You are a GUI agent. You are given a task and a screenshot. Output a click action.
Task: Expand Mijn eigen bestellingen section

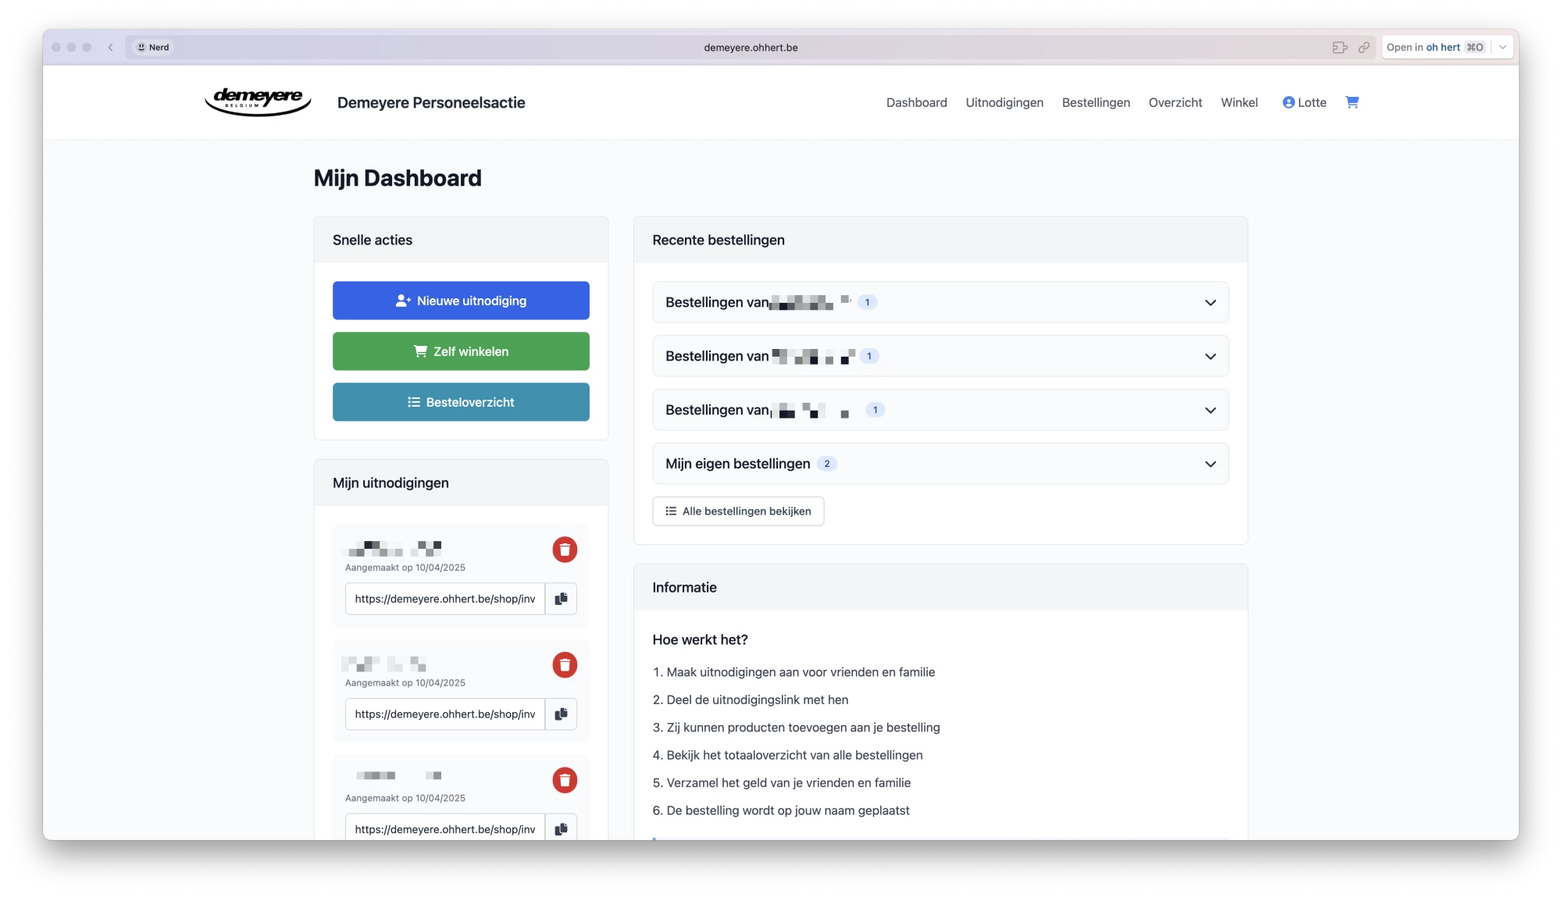(x=1210, y=464)
